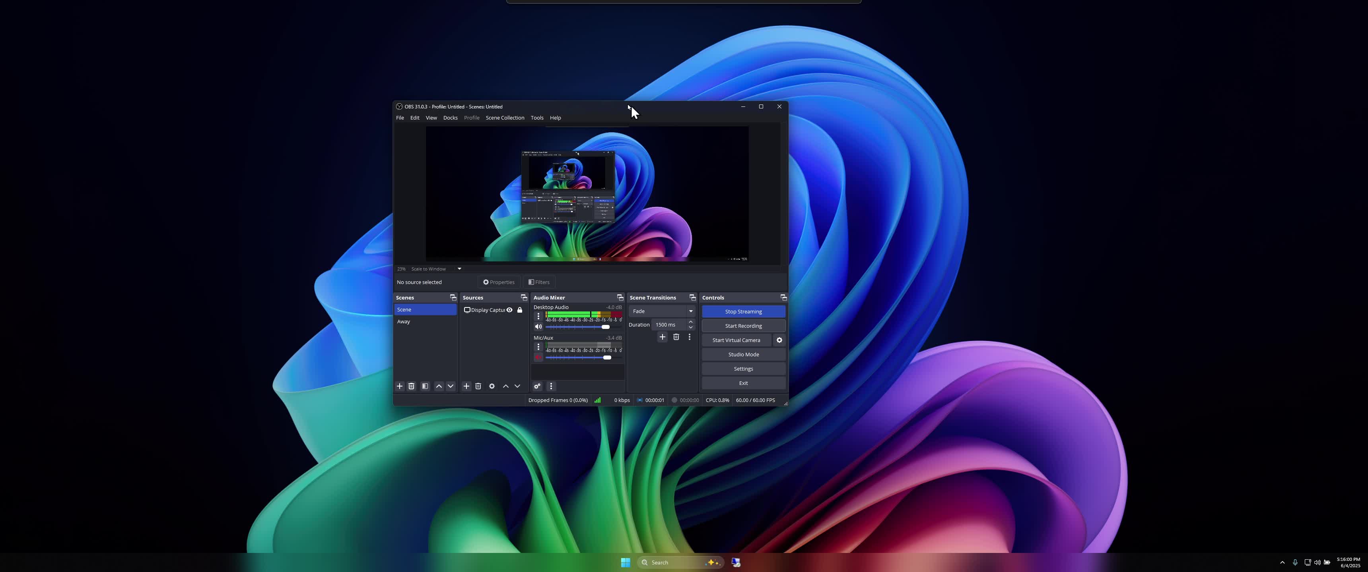Screen dimensions: 1368x572
Task: Open source properties gear in Sources dock
Action: coord(492,386)
